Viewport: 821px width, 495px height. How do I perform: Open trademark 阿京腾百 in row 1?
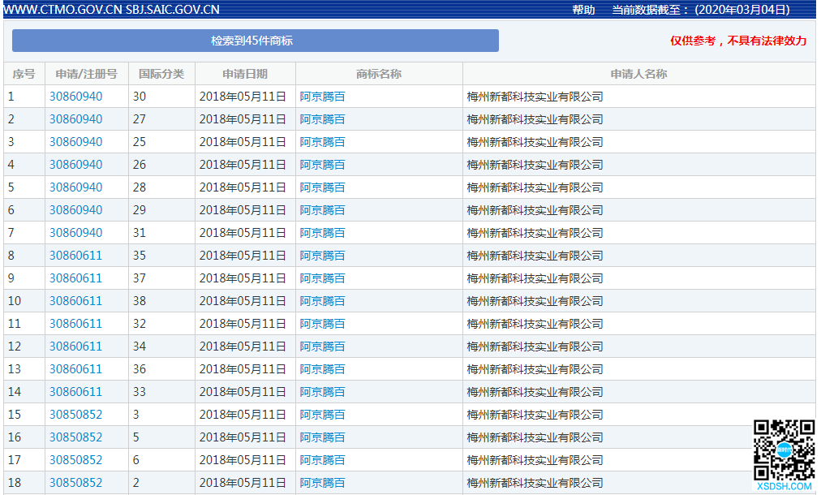point(323,97)
